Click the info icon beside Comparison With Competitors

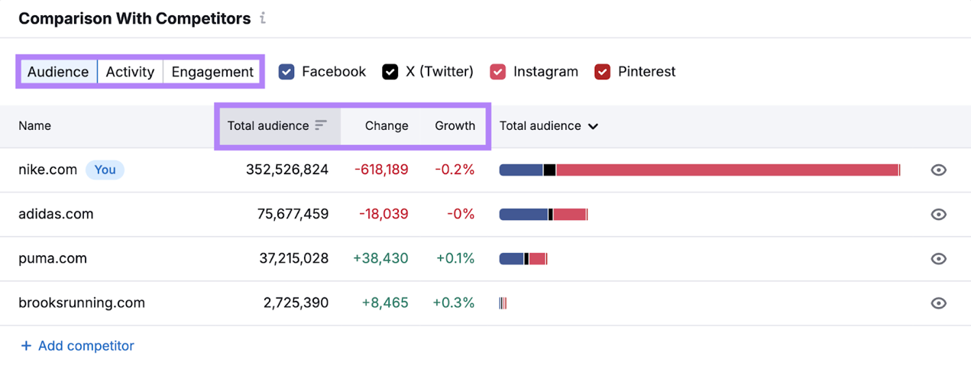pos(263,18)
